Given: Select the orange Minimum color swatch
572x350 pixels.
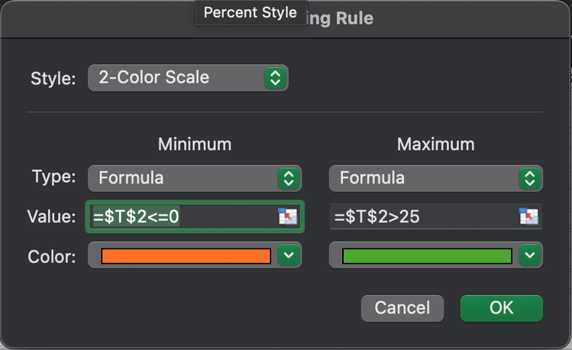Looking at the screenshot, I should pyautogui.click(x=186, y=256).
